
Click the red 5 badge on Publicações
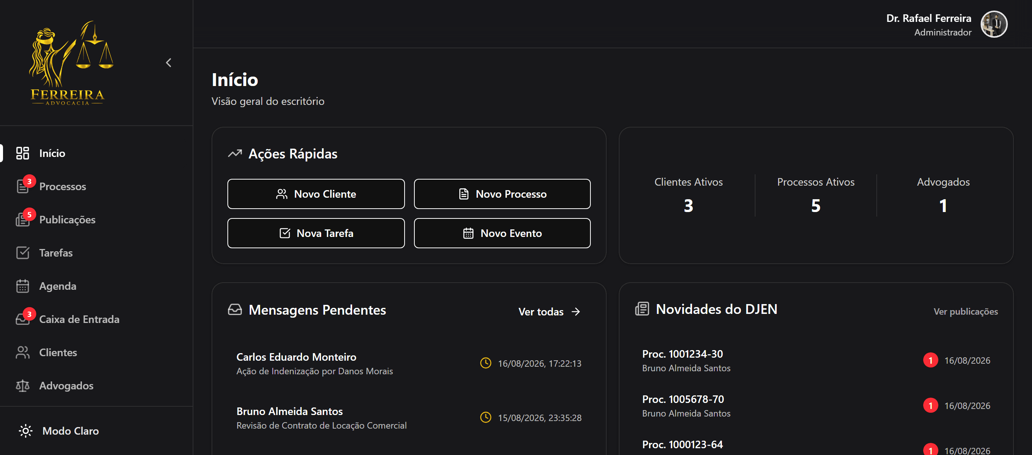tap(29, 215)
